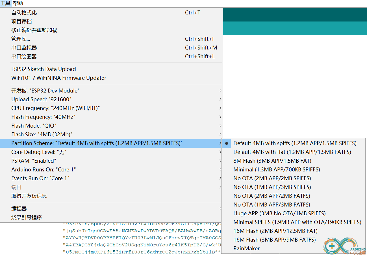This screenshot has height=256, width=367.
Task: Open 串口监视器 serial monitor
Action: 112,48
